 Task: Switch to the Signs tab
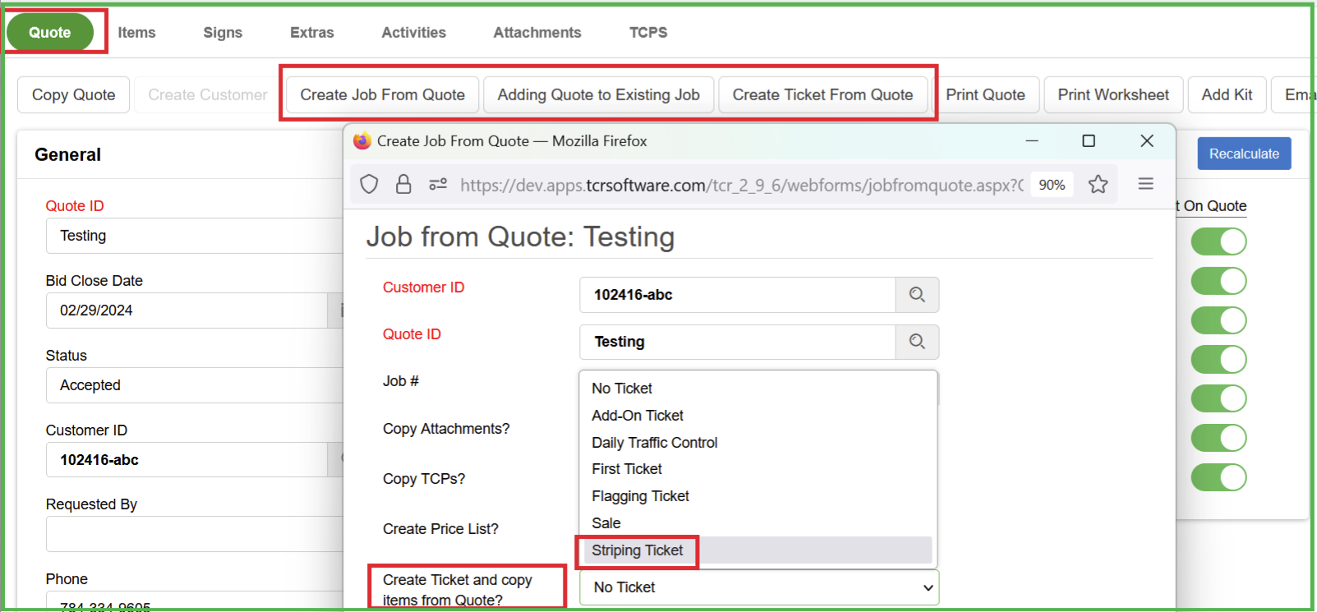point(223,33)
